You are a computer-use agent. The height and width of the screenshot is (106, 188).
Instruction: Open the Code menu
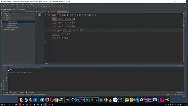point(18,4)
